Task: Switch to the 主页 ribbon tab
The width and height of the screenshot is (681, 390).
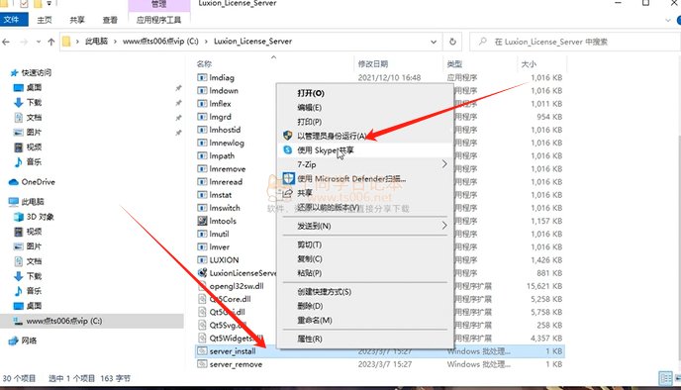Action: 45,20
